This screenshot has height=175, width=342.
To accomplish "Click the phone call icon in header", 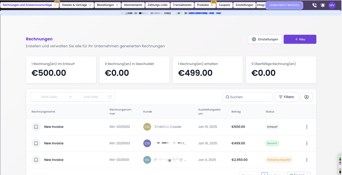I will [x=314, y=5].
